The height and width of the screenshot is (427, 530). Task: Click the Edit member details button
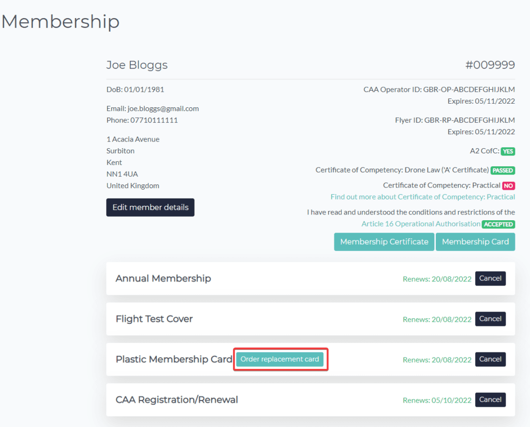click(x=150, y=207)
